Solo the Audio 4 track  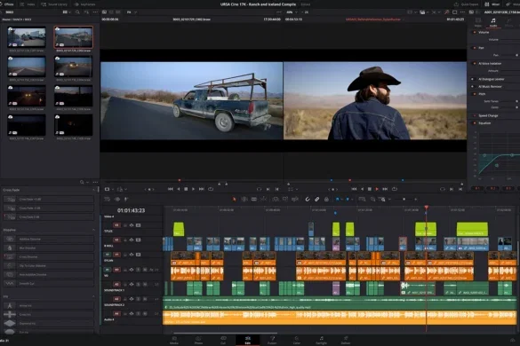139,313
